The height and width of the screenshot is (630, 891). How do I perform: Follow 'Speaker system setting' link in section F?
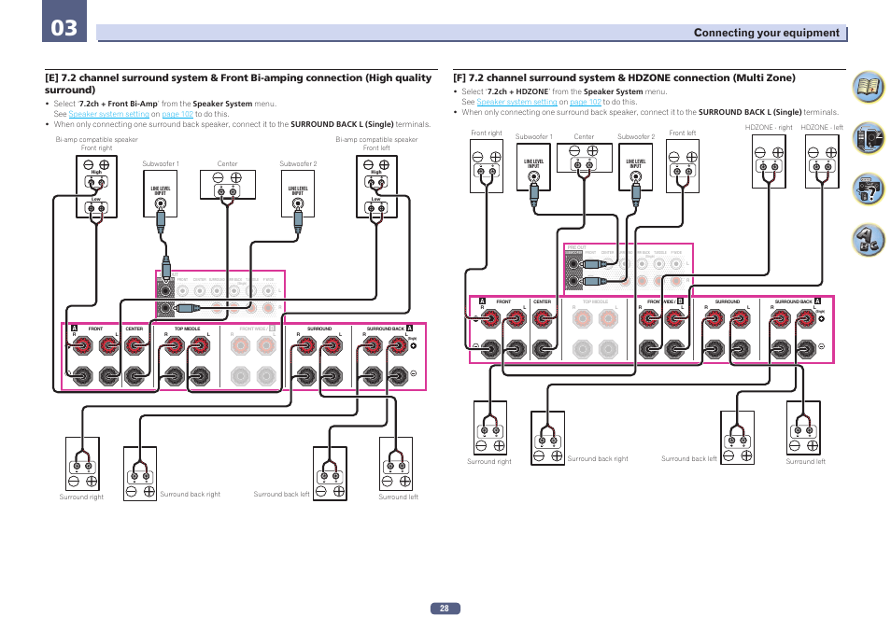(516, 103)
